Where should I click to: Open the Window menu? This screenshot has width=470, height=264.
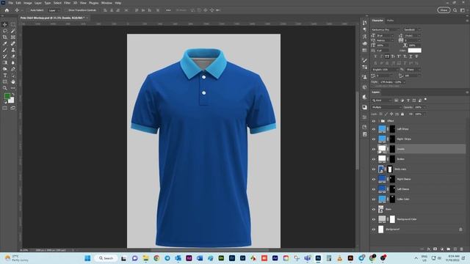click(106, 3)
